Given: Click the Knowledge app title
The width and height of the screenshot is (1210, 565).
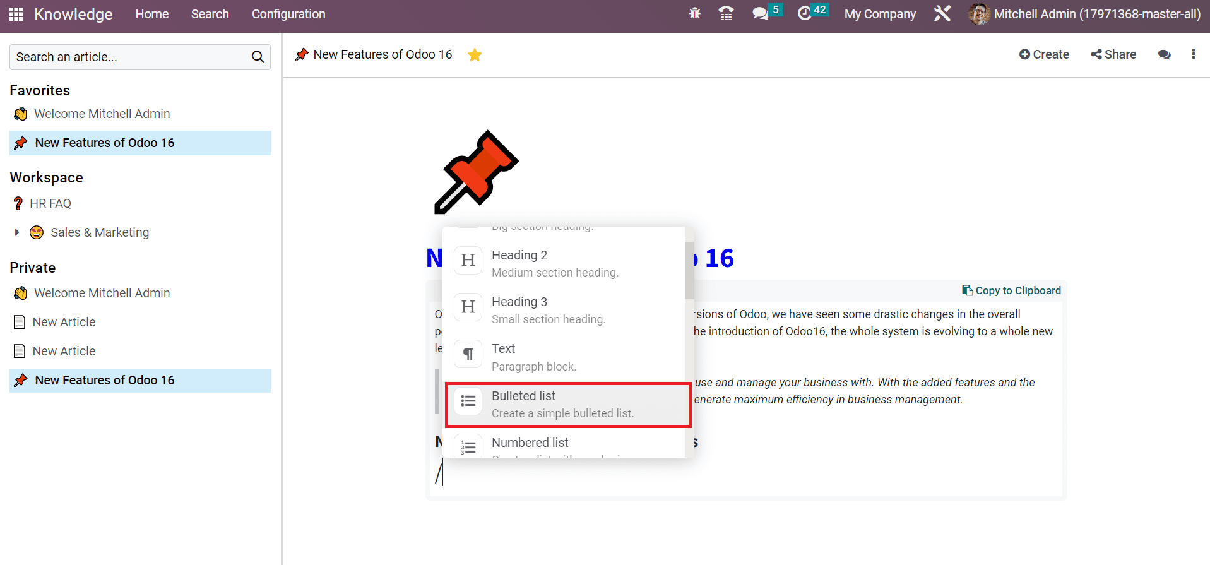Looking at the screenshot, I should coord(73,14).
